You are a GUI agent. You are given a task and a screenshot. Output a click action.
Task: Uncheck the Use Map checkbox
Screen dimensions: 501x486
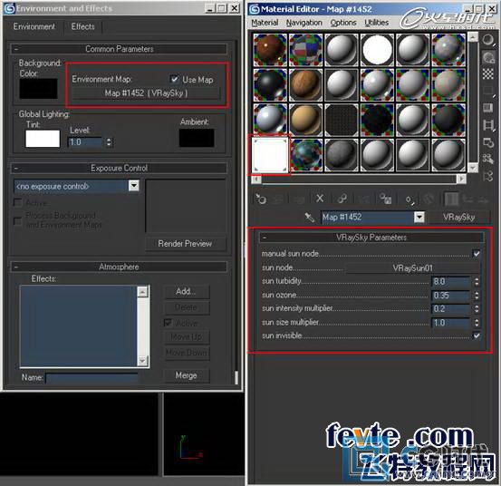tap(175, 79)
